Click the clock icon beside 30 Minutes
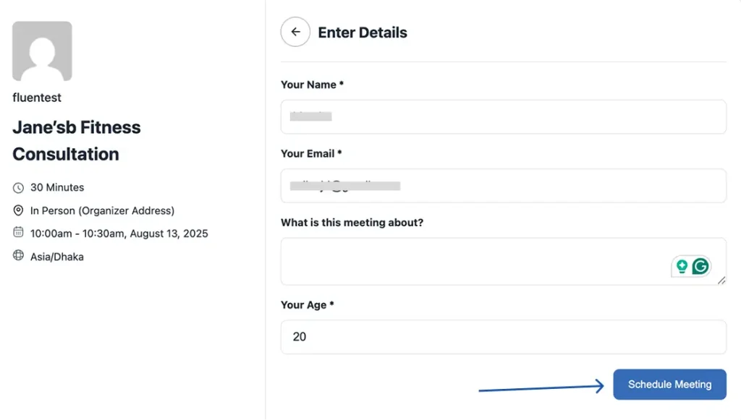741x420 pixels. [x=17, y=187]
